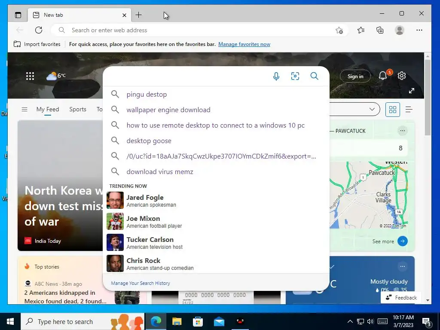Switch to Sports feed tab
Viewport: 440px width, 330px height.
[78, 110]
